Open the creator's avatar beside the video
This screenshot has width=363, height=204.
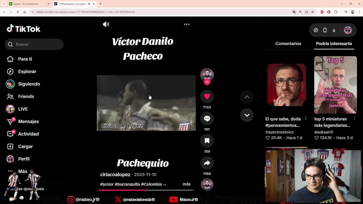207,75
